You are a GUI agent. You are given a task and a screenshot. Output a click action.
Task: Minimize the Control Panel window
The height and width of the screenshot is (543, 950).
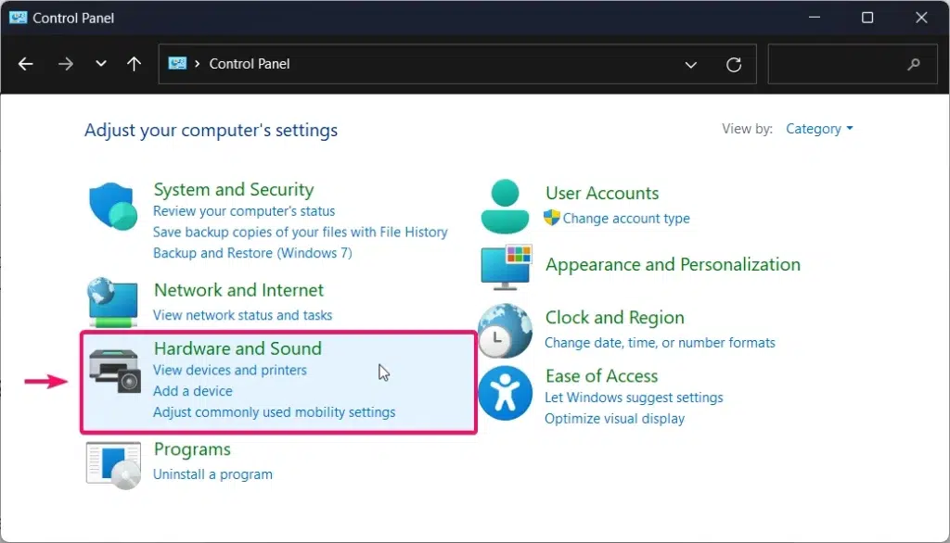tap(815, 18)
